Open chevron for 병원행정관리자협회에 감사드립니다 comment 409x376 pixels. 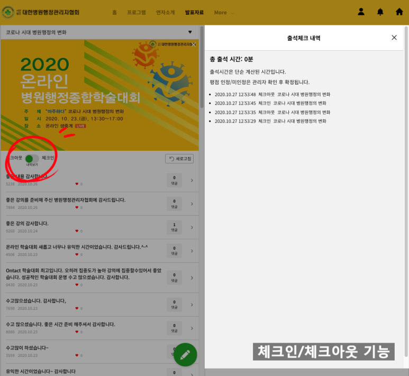[x=192, y=204]
